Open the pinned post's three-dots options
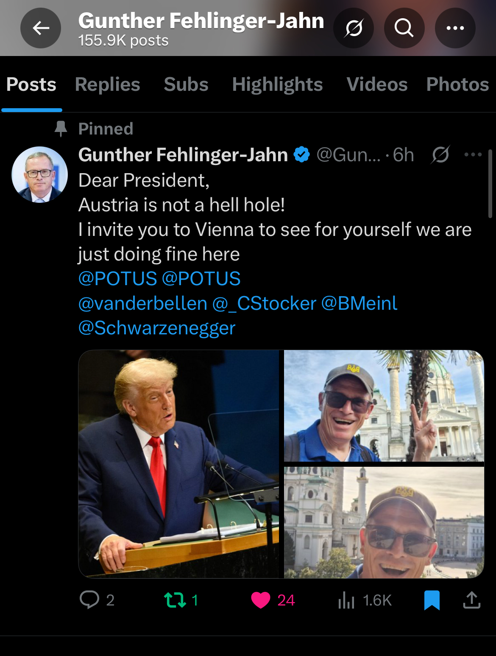This screenshot has width=496, height=656. pos(473,154)
